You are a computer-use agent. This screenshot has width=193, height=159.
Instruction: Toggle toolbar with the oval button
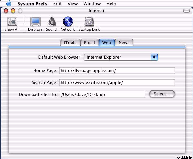[187, 11]
